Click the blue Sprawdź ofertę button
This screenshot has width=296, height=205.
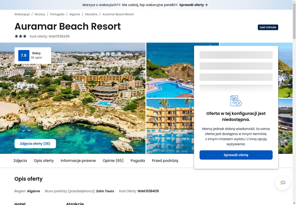(236, 155)
